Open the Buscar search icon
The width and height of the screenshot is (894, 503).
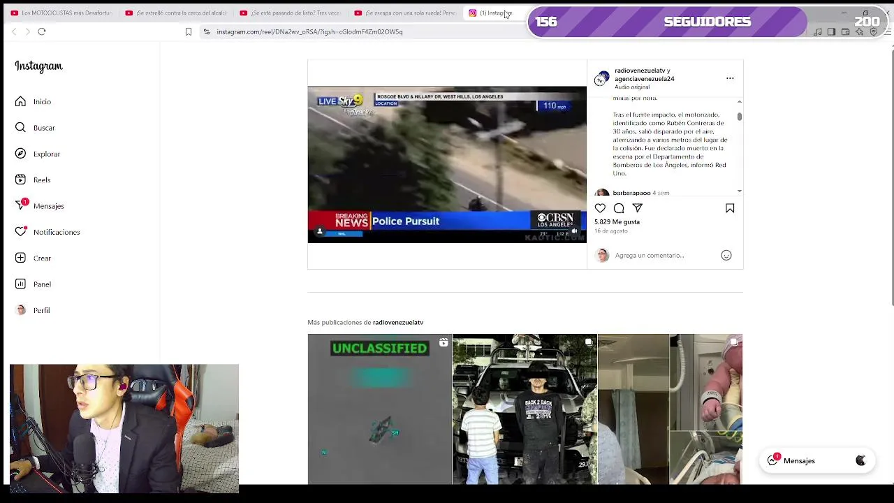pos(20,127)
